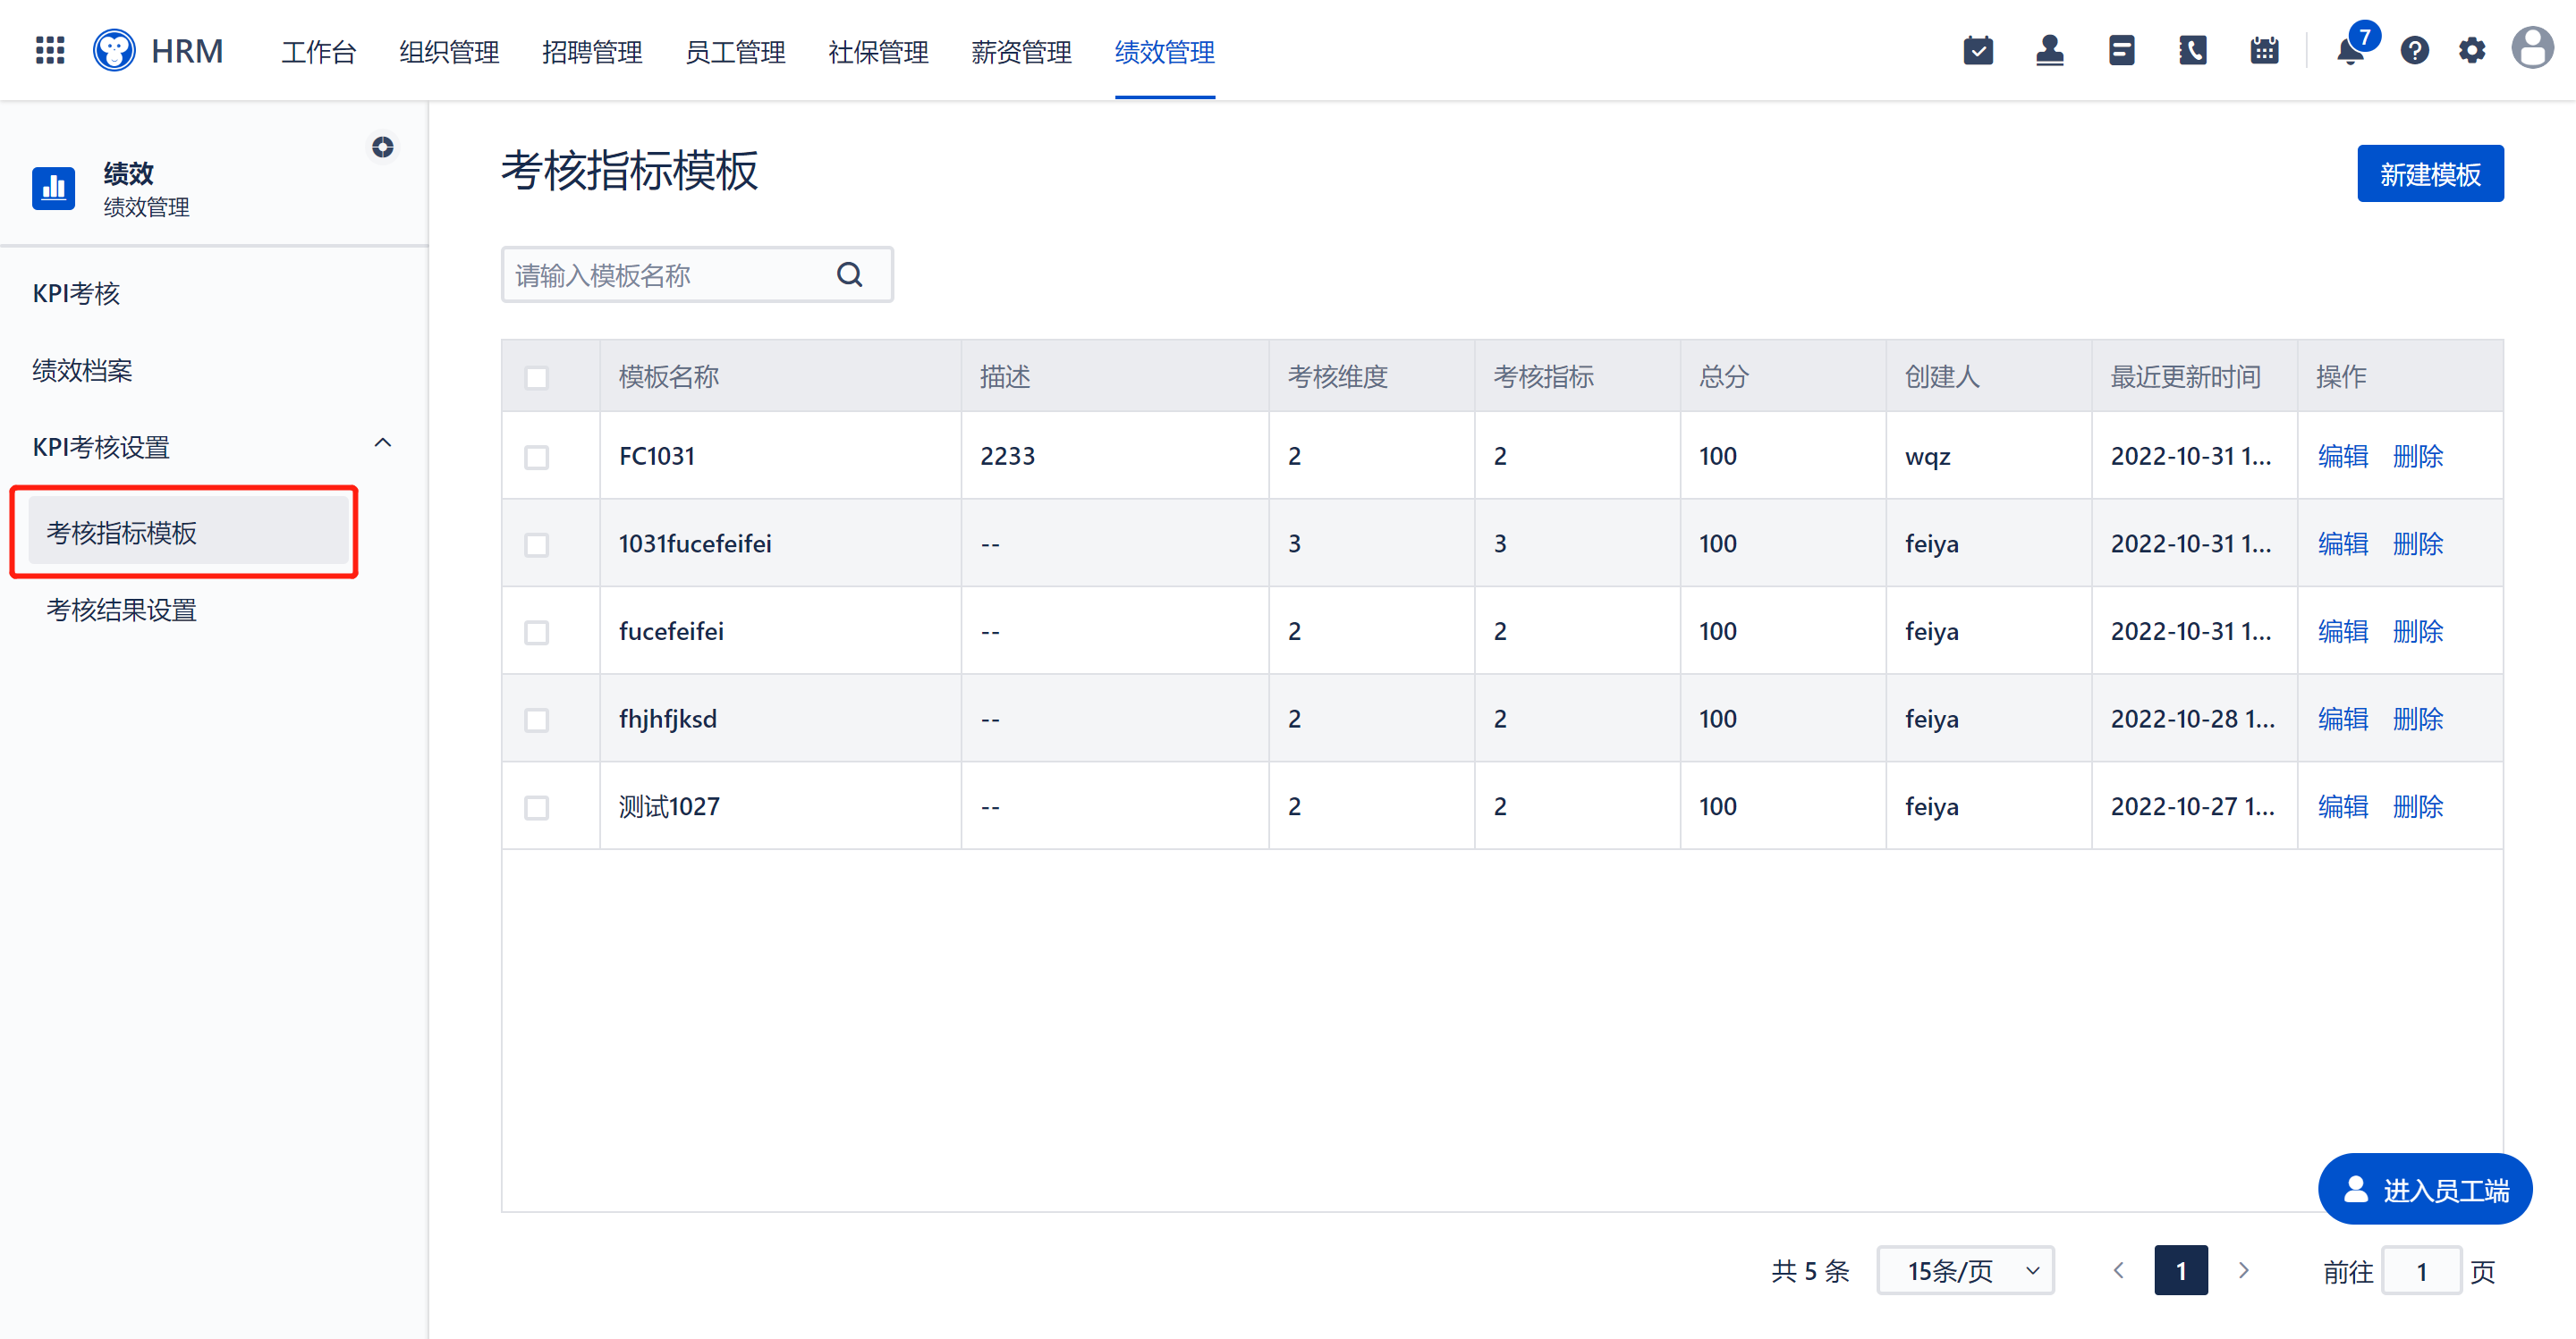
Task: Click 编辑 for the 1031fucefeifei row
Action: click(2342, 544)
